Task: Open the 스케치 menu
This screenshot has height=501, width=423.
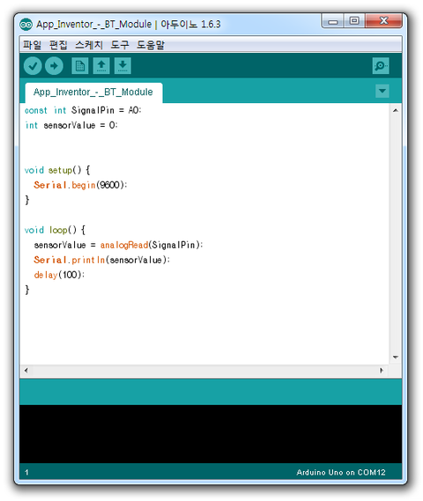Action: point(89,45)
